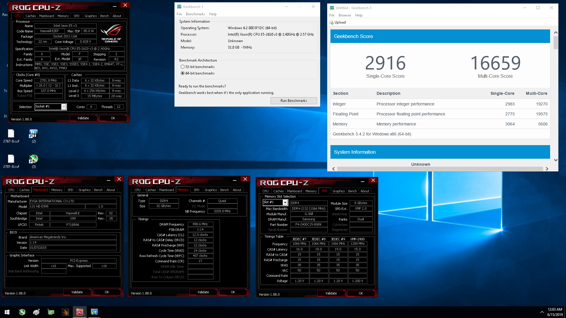Open the ROG CPU-Z taskbar icon
The height and width of the screenshot is (318, 566).
(80, 312)
